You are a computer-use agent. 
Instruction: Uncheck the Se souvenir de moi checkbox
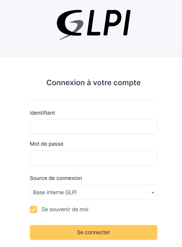coord(34,209)
